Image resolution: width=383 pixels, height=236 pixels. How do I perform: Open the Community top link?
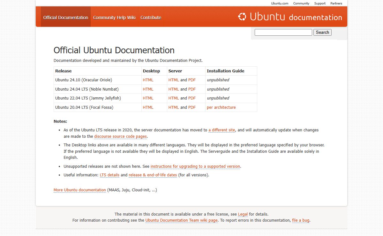coord(301,4)
